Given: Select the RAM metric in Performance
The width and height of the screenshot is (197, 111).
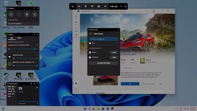Looking at the screenshot, I should coord(11,94).
